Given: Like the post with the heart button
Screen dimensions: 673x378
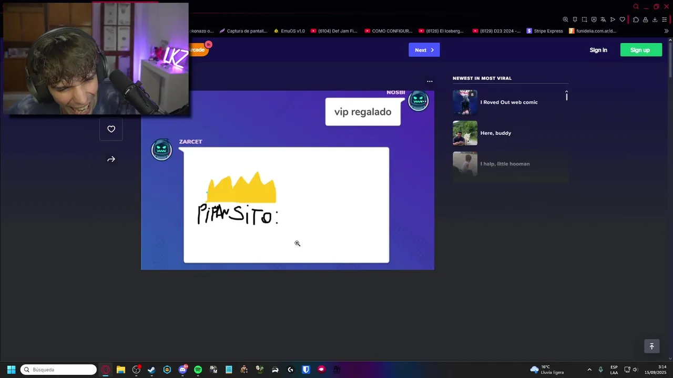Looking at the screenshot, I should (x=111, y=129).
